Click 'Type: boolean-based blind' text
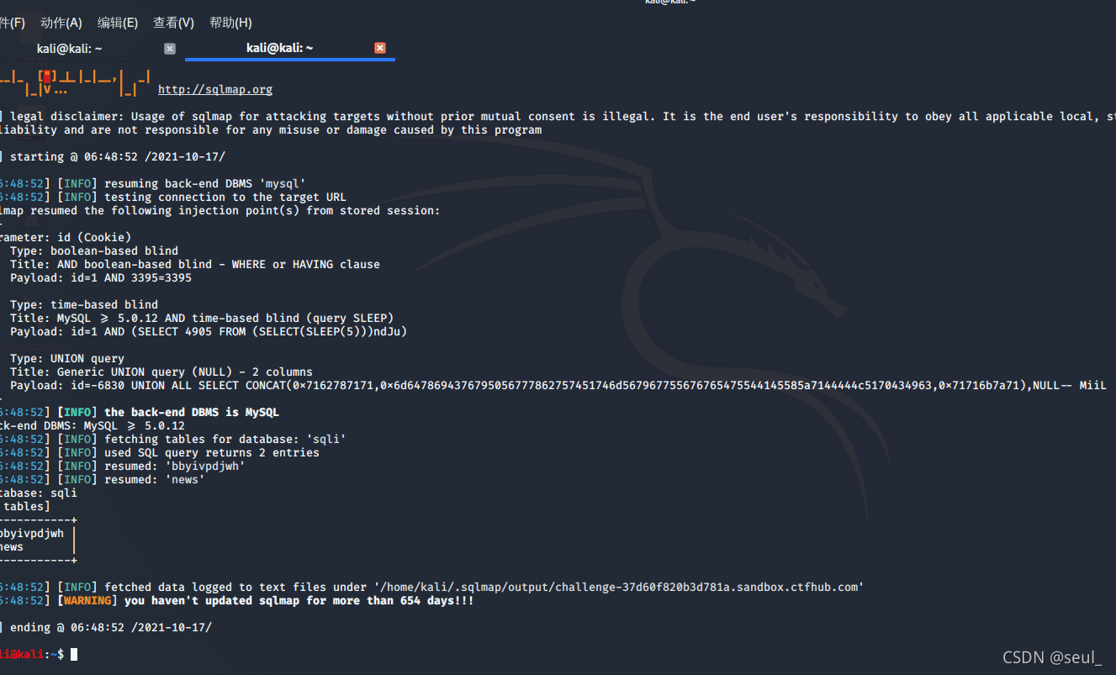The height and width of the screenshot is (675, 1116). 94,250
